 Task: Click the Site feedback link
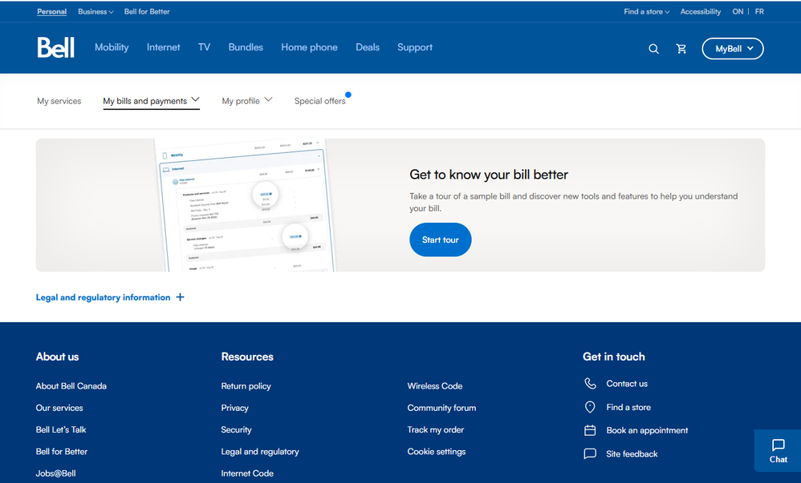[632, 454]
